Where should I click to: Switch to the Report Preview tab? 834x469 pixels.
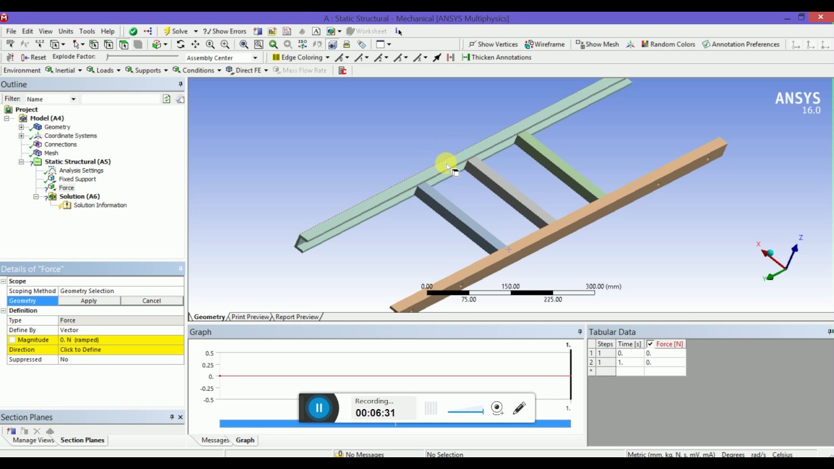[297, 317]
